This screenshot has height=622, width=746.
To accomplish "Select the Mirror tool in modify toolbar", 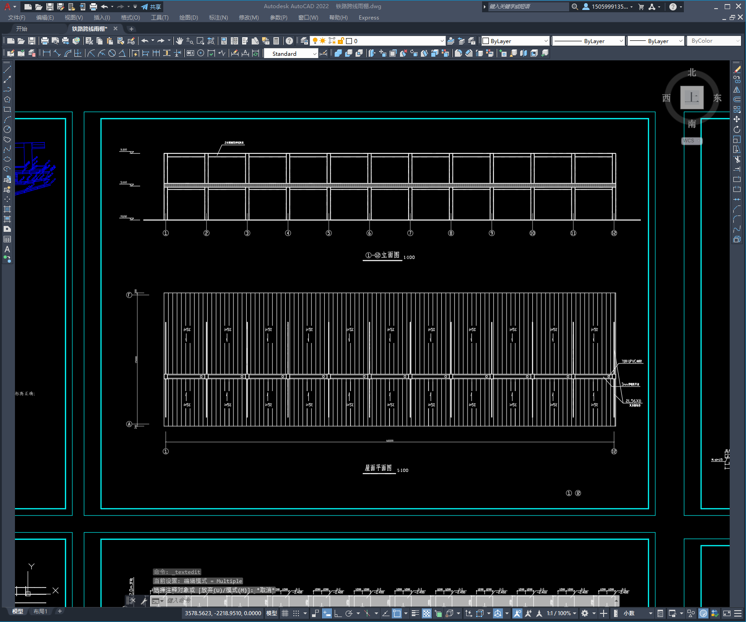I will [x=737, y=89].
